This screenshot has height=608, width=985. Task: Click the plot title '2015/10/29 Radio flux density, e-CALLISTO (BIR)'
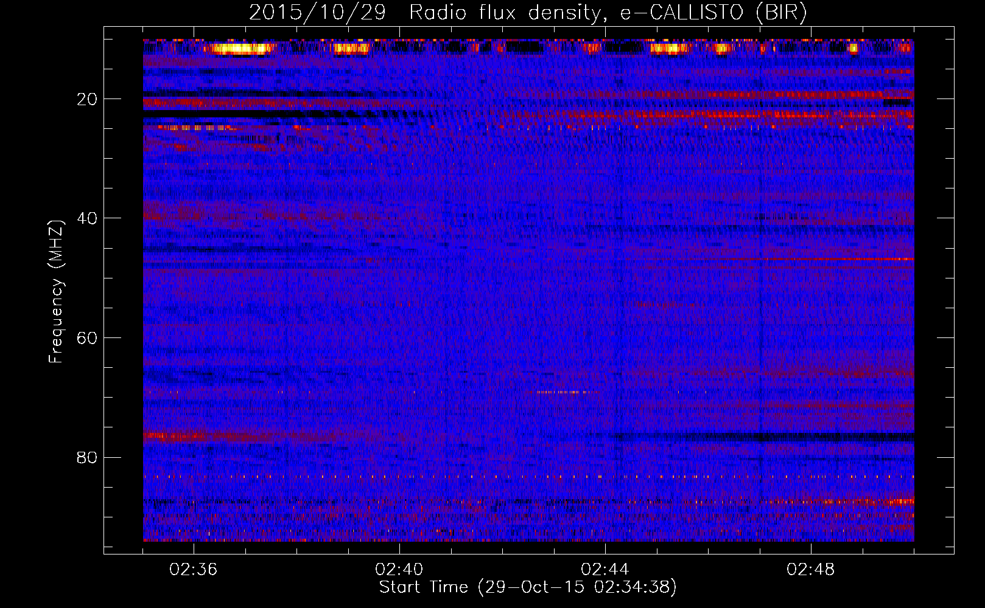pyautogui.click(x=528, y=12)
